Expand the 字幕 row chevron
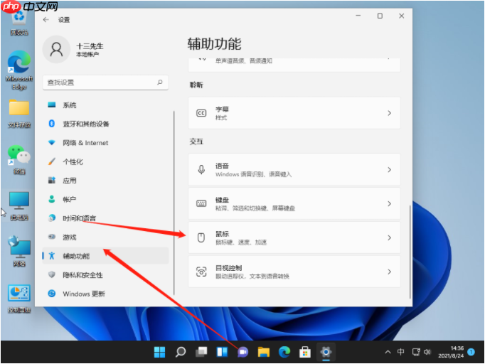 point(390,113)
